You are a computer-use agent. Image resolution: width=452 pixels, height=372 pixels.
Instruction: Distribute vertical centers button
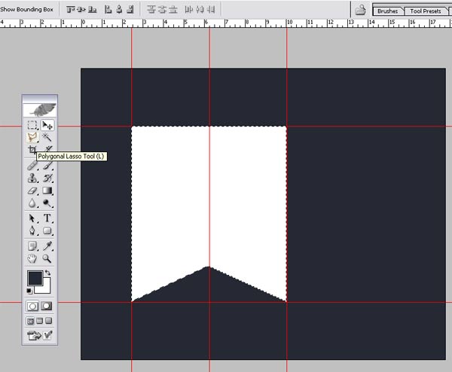(162, 10)
